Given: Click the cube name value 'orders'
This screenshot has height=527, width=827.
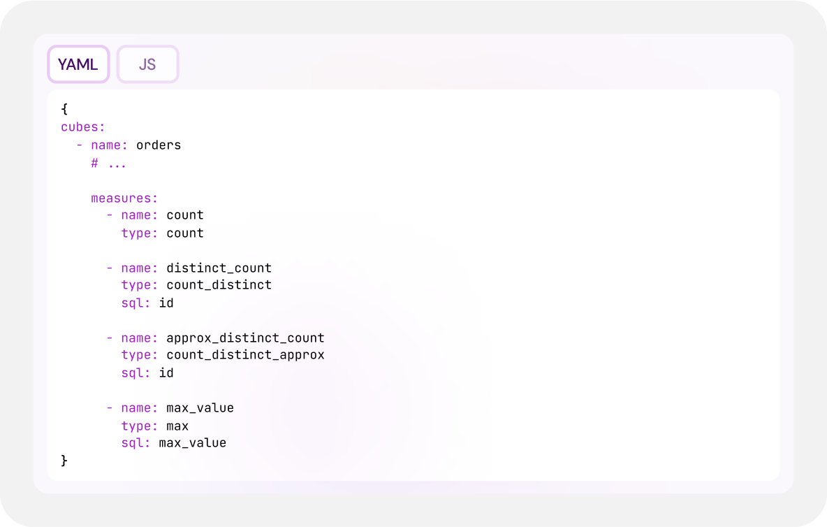Looking at the screenshot, I should 159,145.
